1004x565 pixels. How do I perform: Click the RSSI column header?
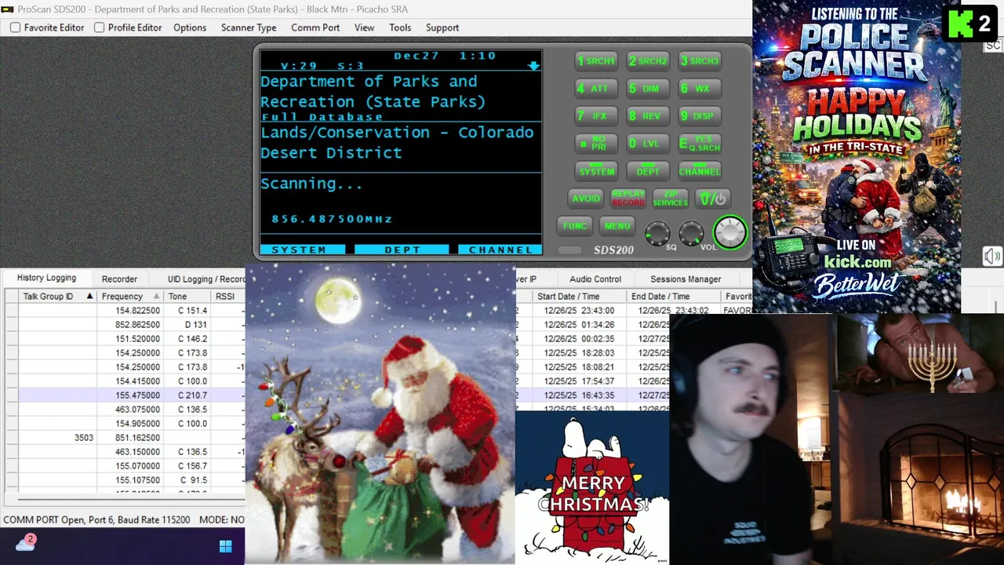(x=227, y=297)
